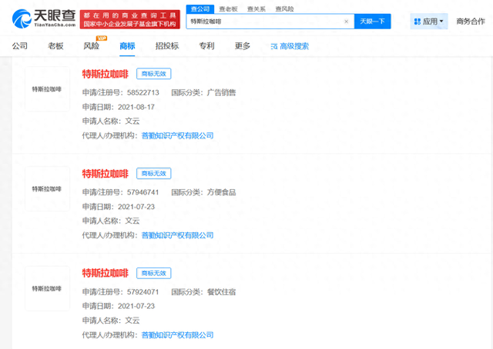493x349 pixels.
Task: Select registration number 57946741 text
Action: coord(143,192)
